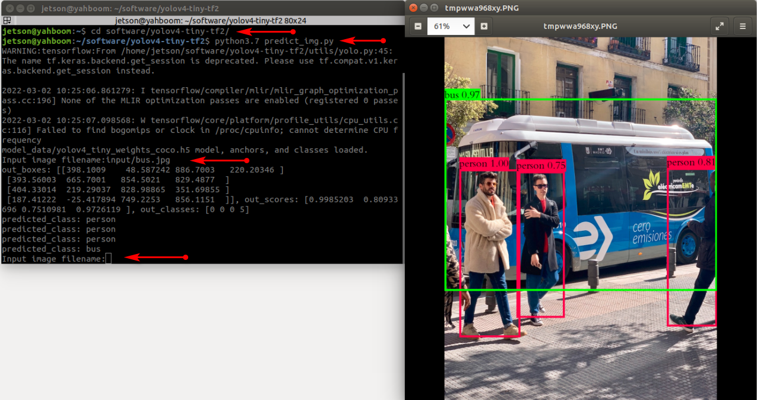Click the image viewer filename header
The width and height of the screenshot is (757, 400).
(x=580, y=26)
